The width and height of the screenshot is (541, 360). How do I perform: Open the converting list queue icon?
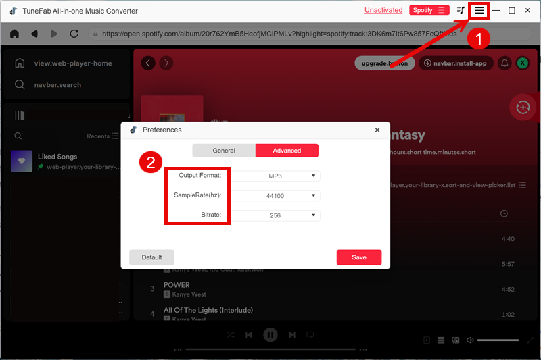[x=461, y=11]
